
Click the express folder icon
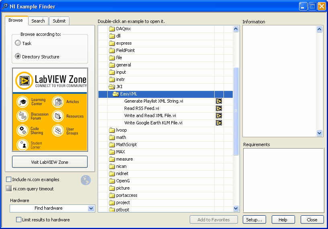[112, 43]
